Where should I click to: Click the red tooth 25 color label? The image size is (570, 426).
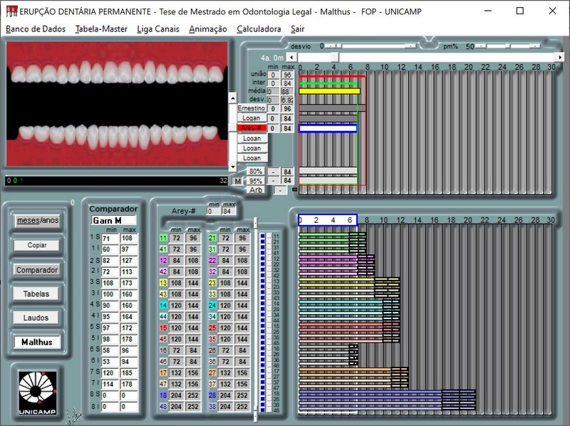[212, 328]
